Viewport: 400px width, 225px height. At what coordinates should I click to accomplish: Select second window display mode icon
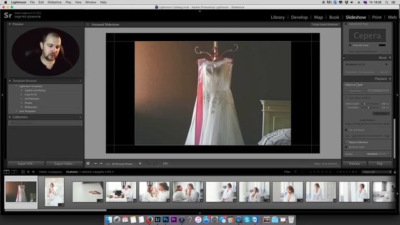pyautogui.click(x=14, y=172)
